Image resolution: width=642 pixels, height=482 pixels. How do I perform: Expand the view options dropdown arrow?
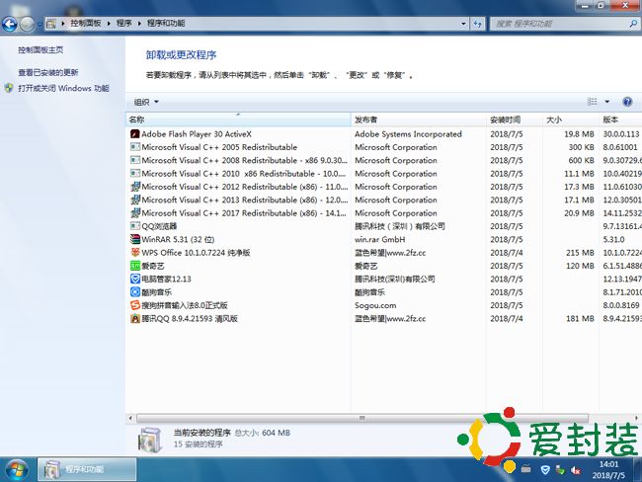tap(606, 102)
